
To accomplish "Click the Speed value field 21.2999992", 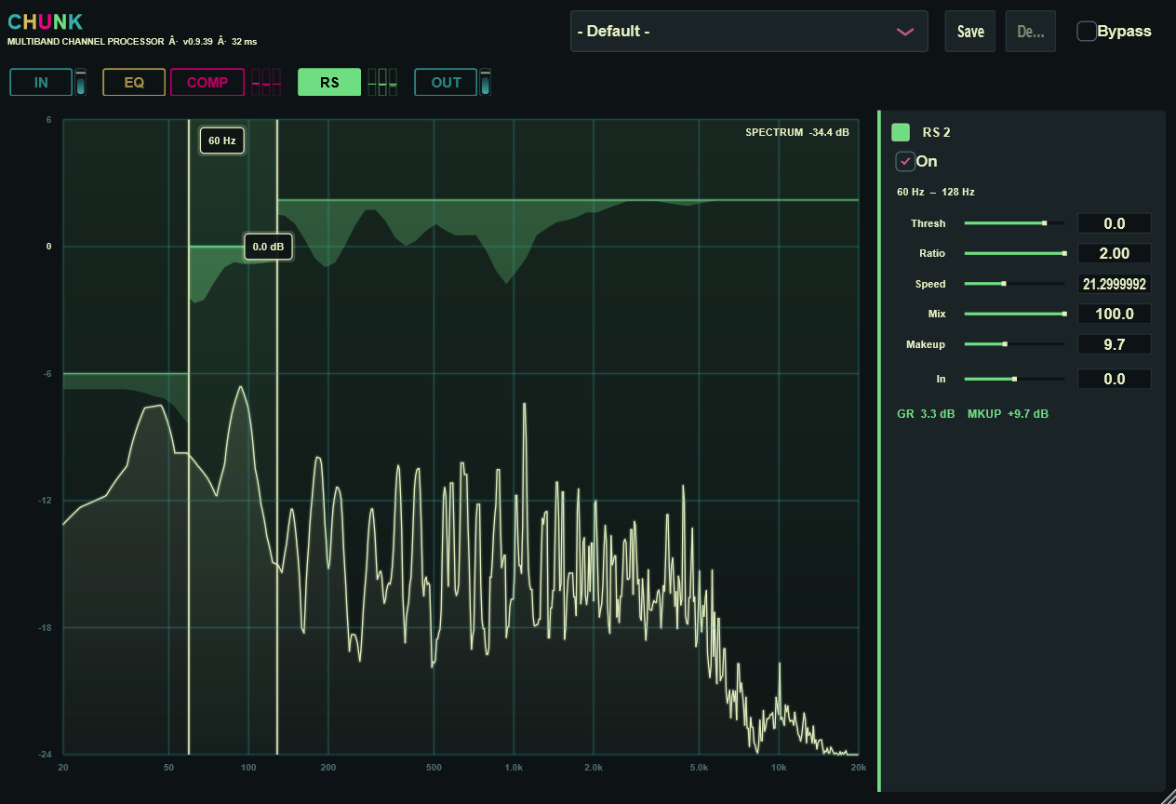I will click(x=1115, y=284).
